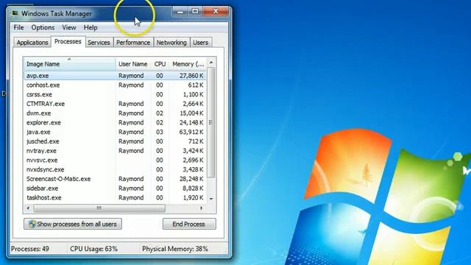Screen dimensions: 471x265
Task: Open the File menu
Action: click(18, 28)
